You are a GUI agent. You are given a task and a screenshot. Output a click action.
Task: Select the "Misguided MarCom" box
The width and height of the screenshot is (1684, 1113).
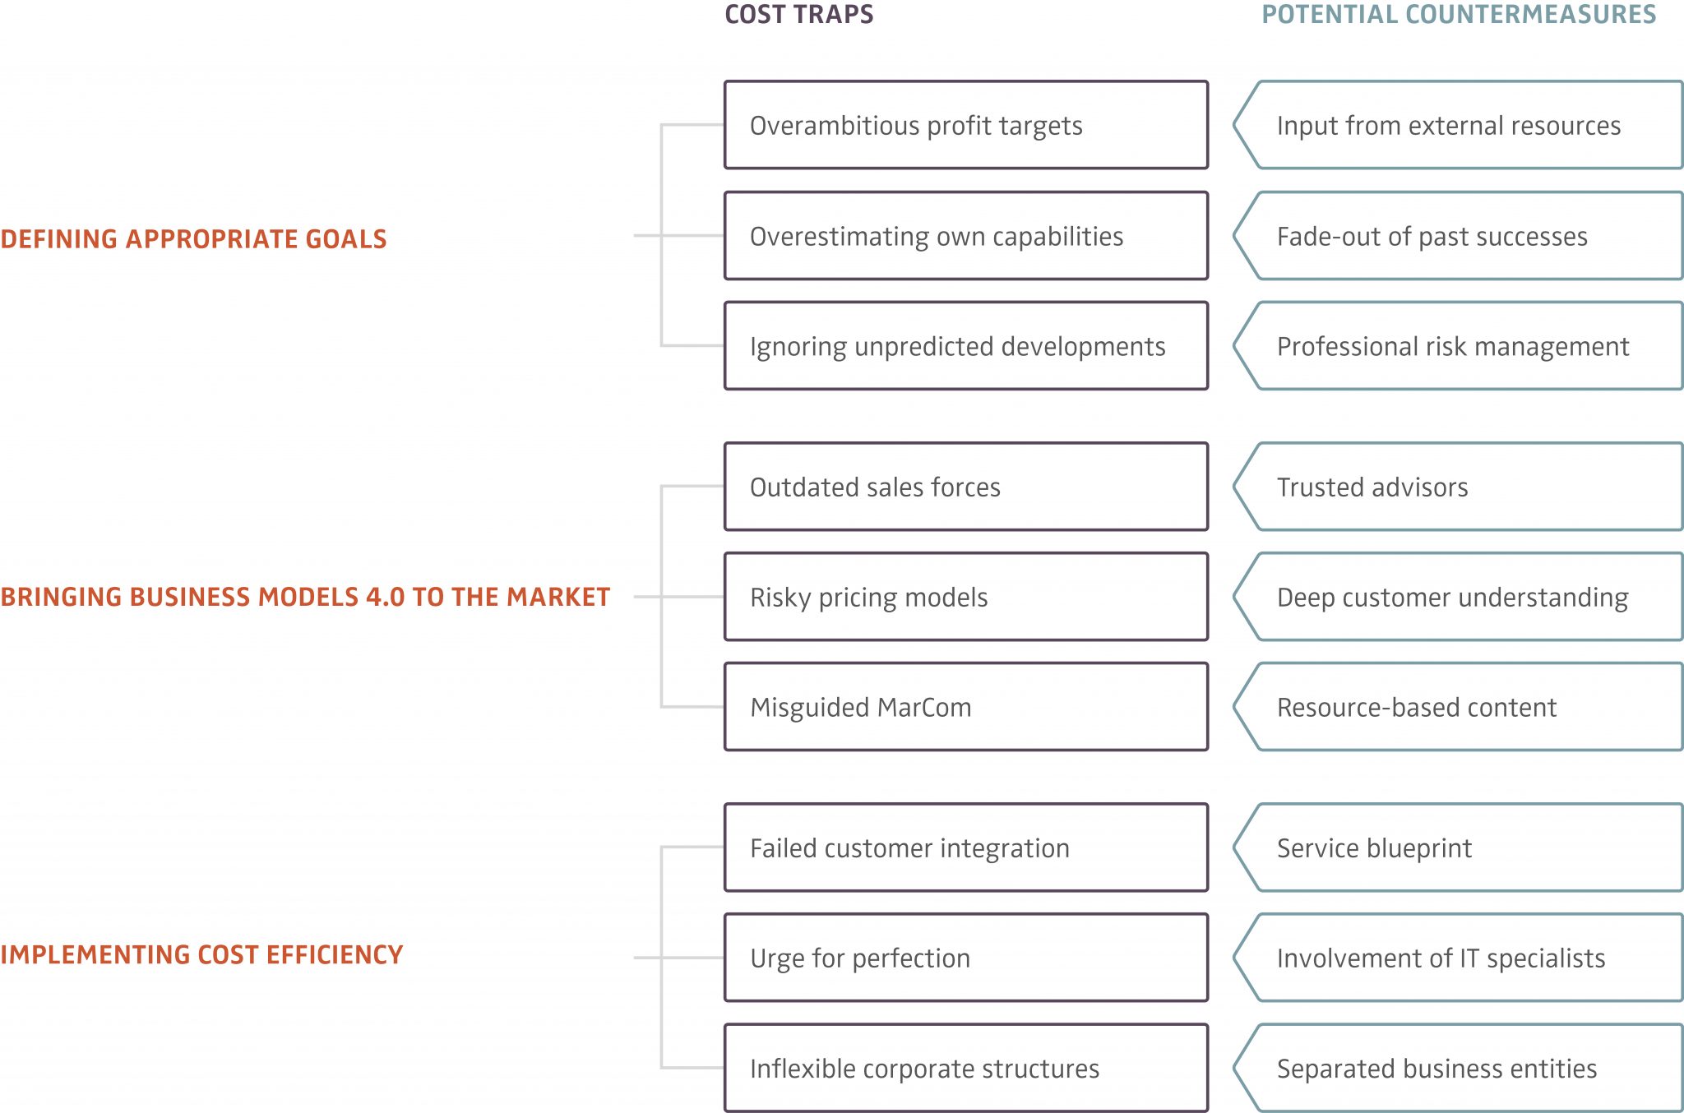tap(965, 707)
